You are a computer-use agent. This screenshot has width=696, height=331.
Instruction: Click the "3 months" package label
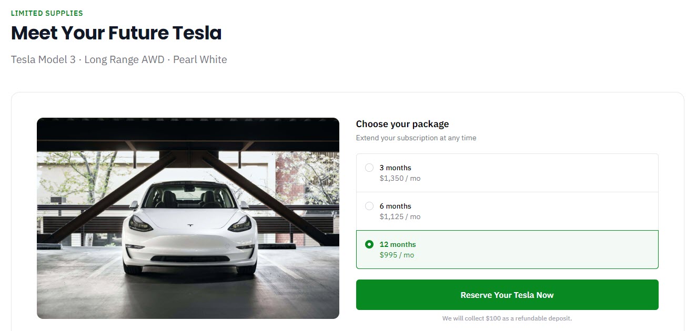(x=396, y=168)
